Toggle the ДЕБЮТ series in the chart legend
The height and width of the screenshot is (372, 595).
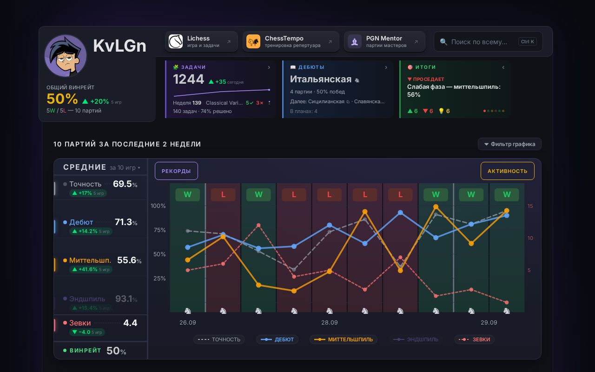point(277,339)
